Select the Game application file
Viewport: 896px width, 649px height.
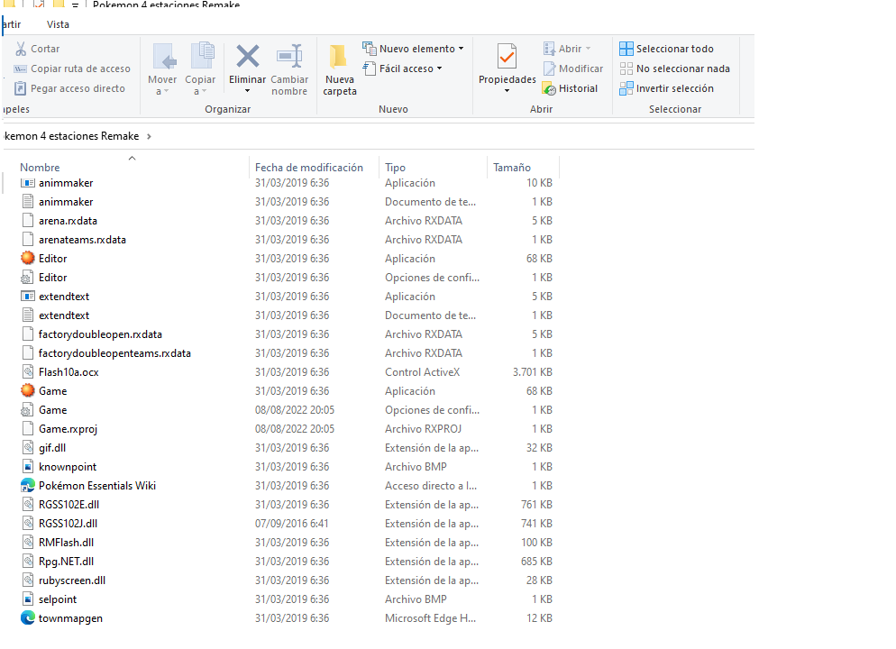pyautogui.click(x=52, y=391)
